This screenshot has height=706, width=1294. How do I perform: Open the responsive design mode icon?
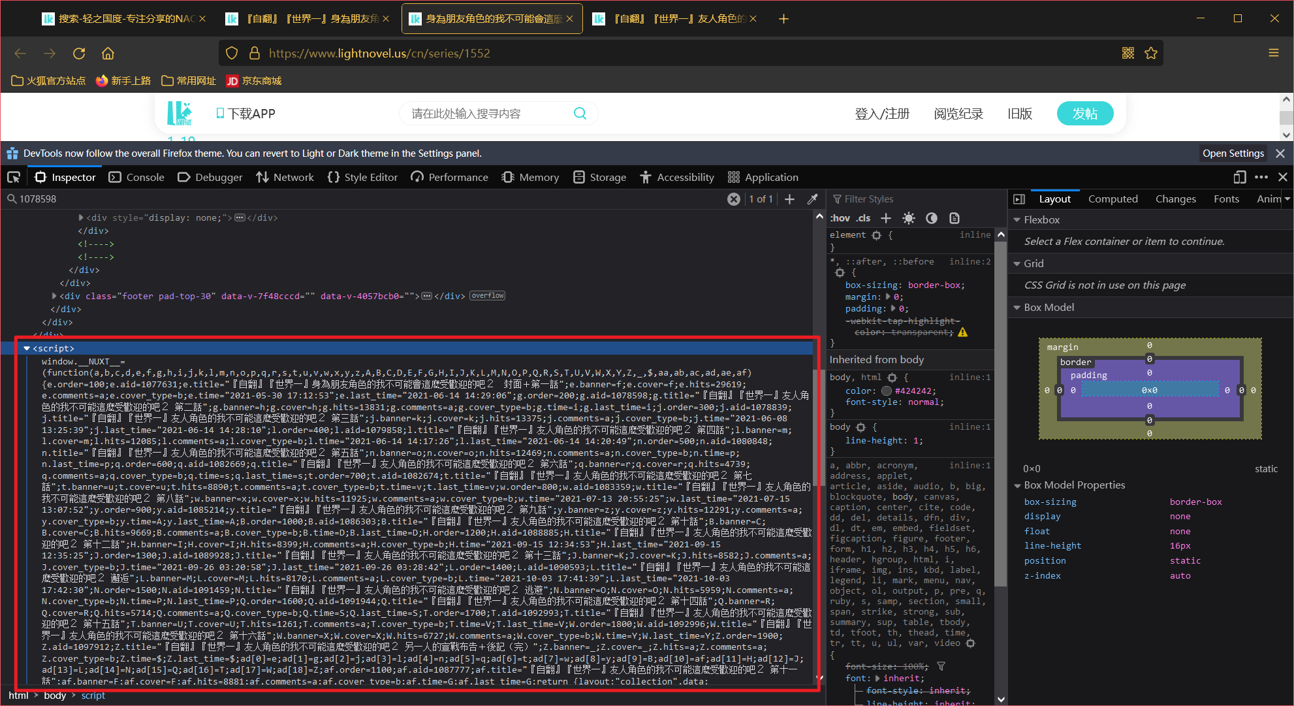pyautogui.click(x=1240, y=177)
